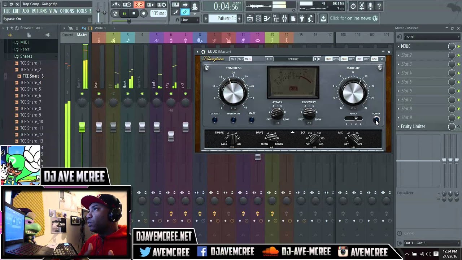The width and height of the screenshot is (462, 260).
Task: Select TCE Snare_3 in the browser
Action: (33, 76)
